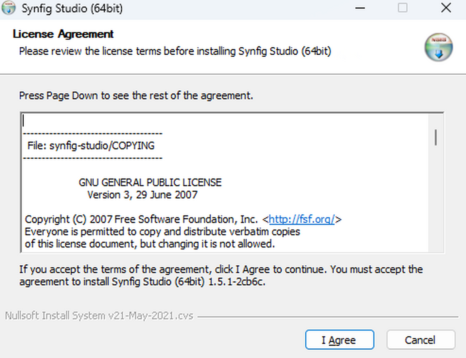Click the Everyone is permitted to copy line
Viewport: 466px width, 358px height.
pyautogui.click(x=162, y=232)
